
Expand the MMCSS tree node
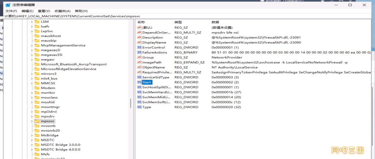pyautogui.click(x=31, y=83)
